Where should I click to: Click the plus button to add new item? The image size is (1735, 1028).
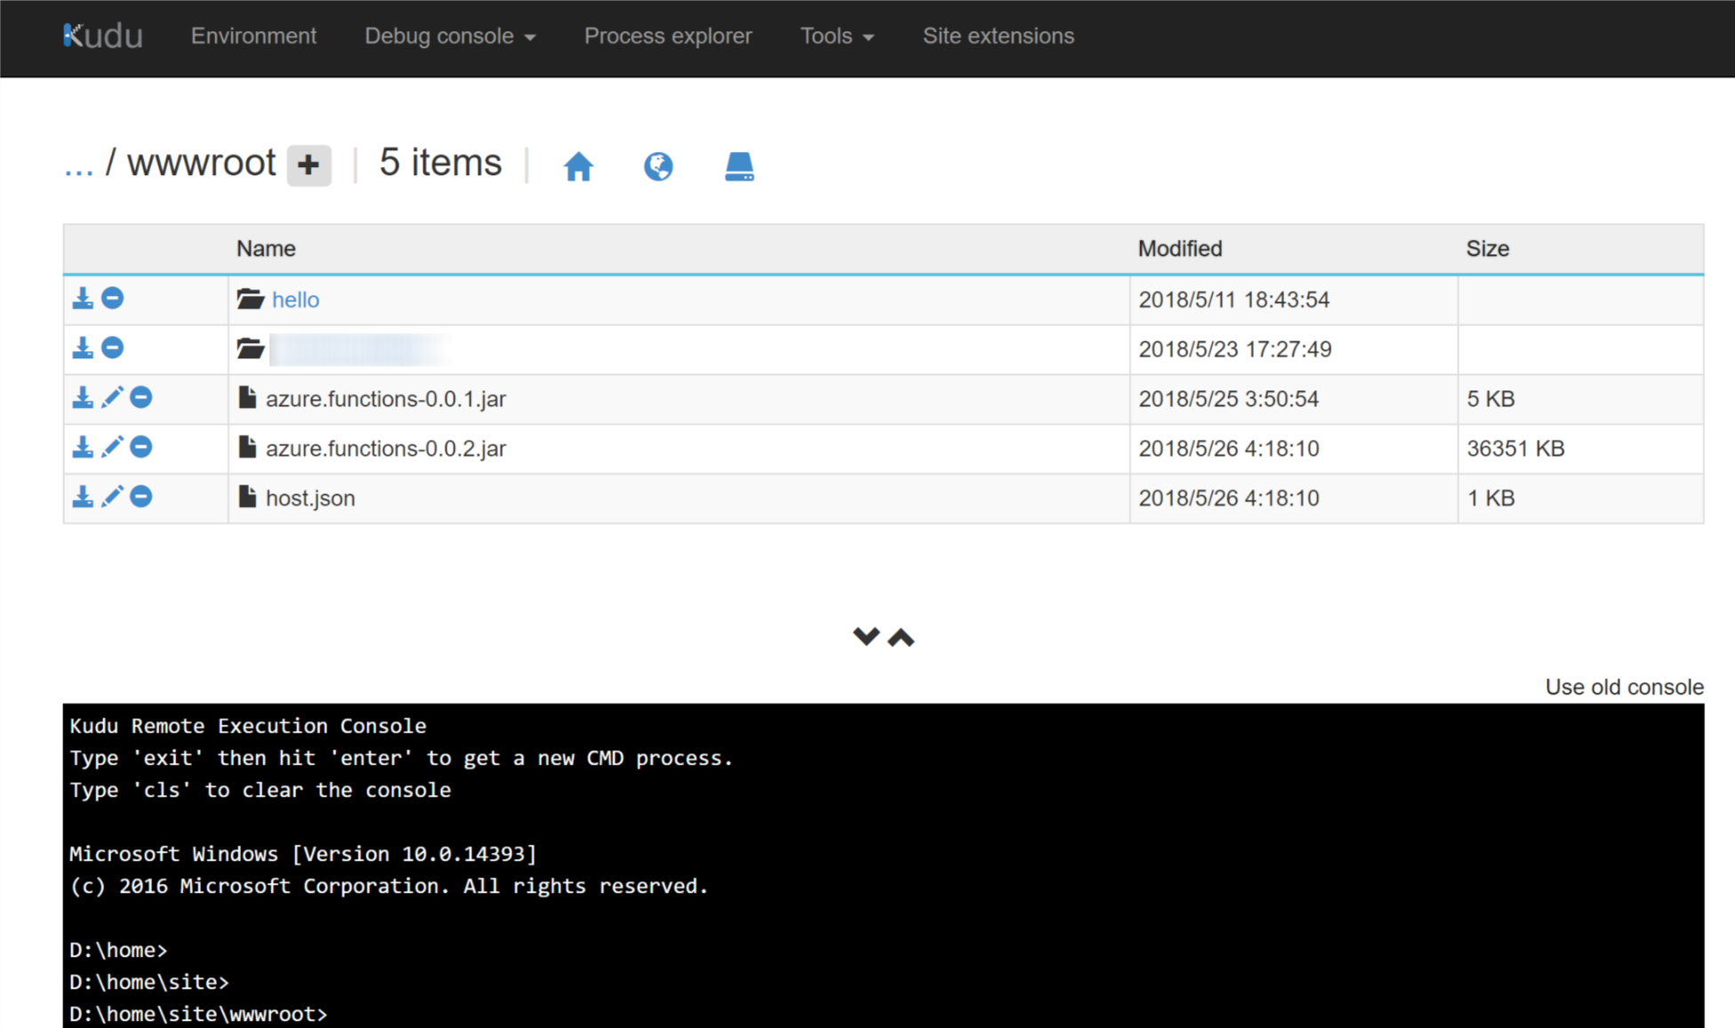point(309,165)
